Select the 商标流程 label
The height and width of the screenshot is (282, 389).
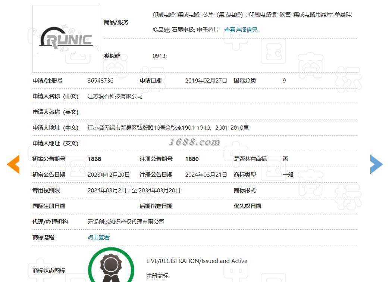(43, 237)
